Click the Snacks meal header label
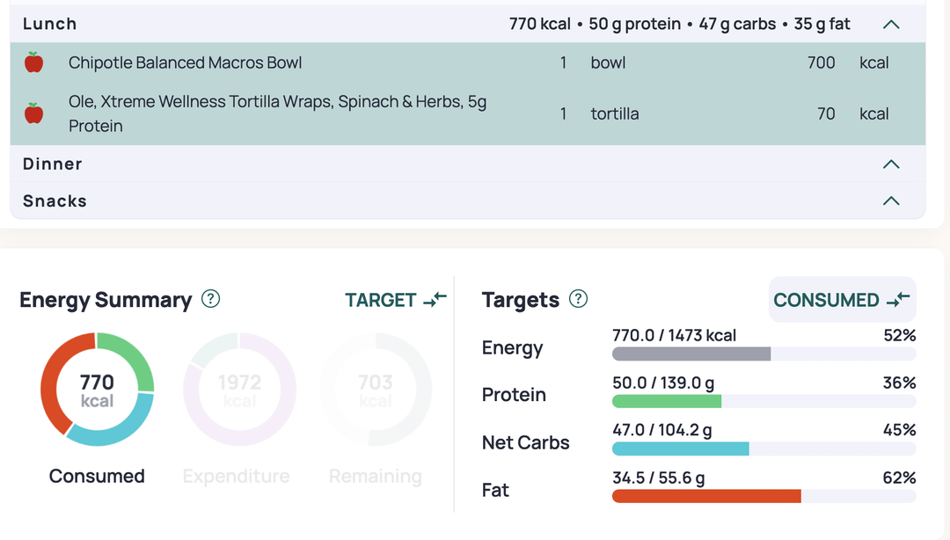 (55, 201)
